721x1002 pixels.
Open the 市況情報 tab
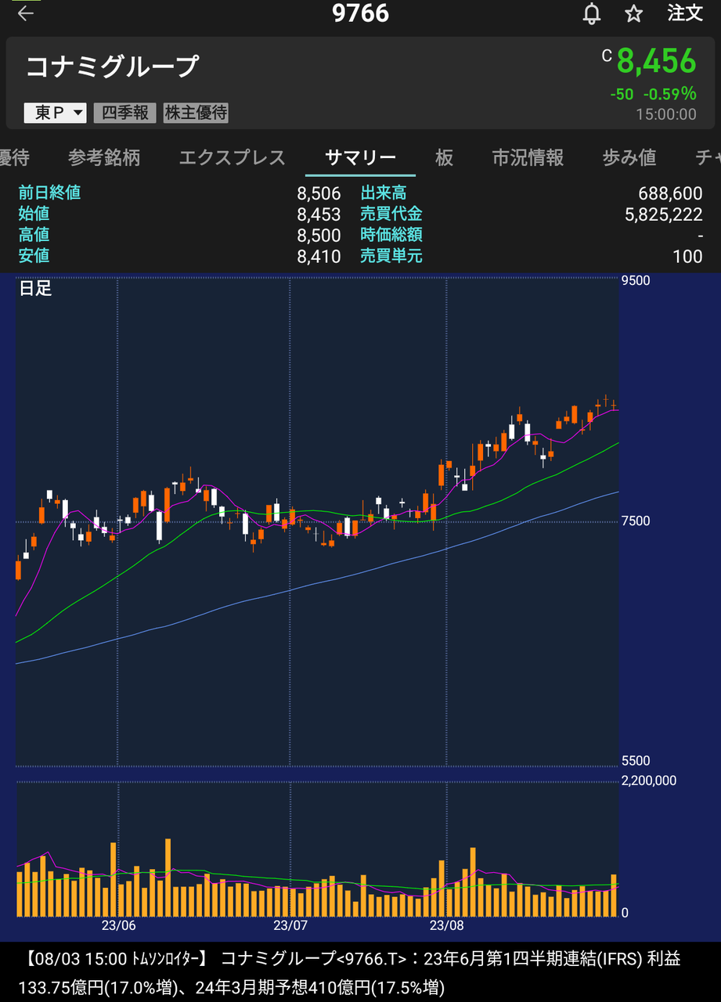pyautogui.click(x=528, y=157)
